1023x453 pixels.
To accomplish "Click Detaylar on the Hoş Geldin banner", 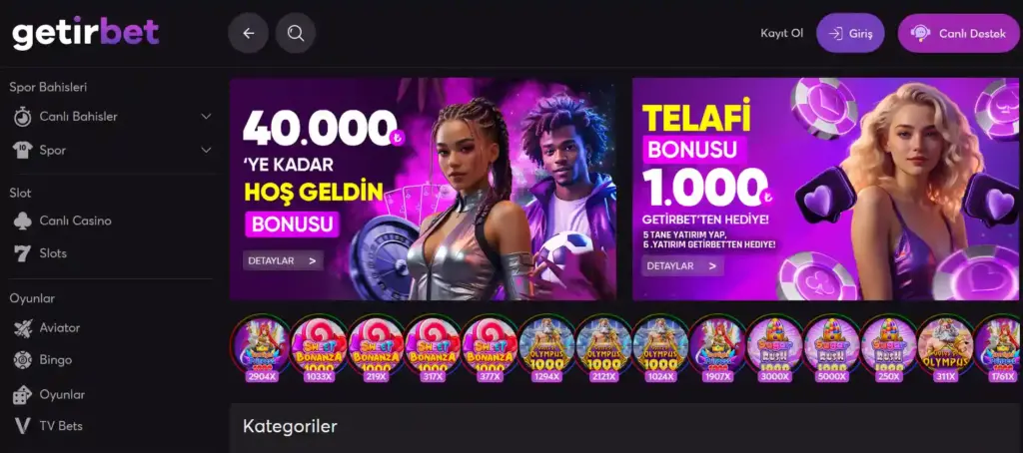I will (x=283, y=260).
